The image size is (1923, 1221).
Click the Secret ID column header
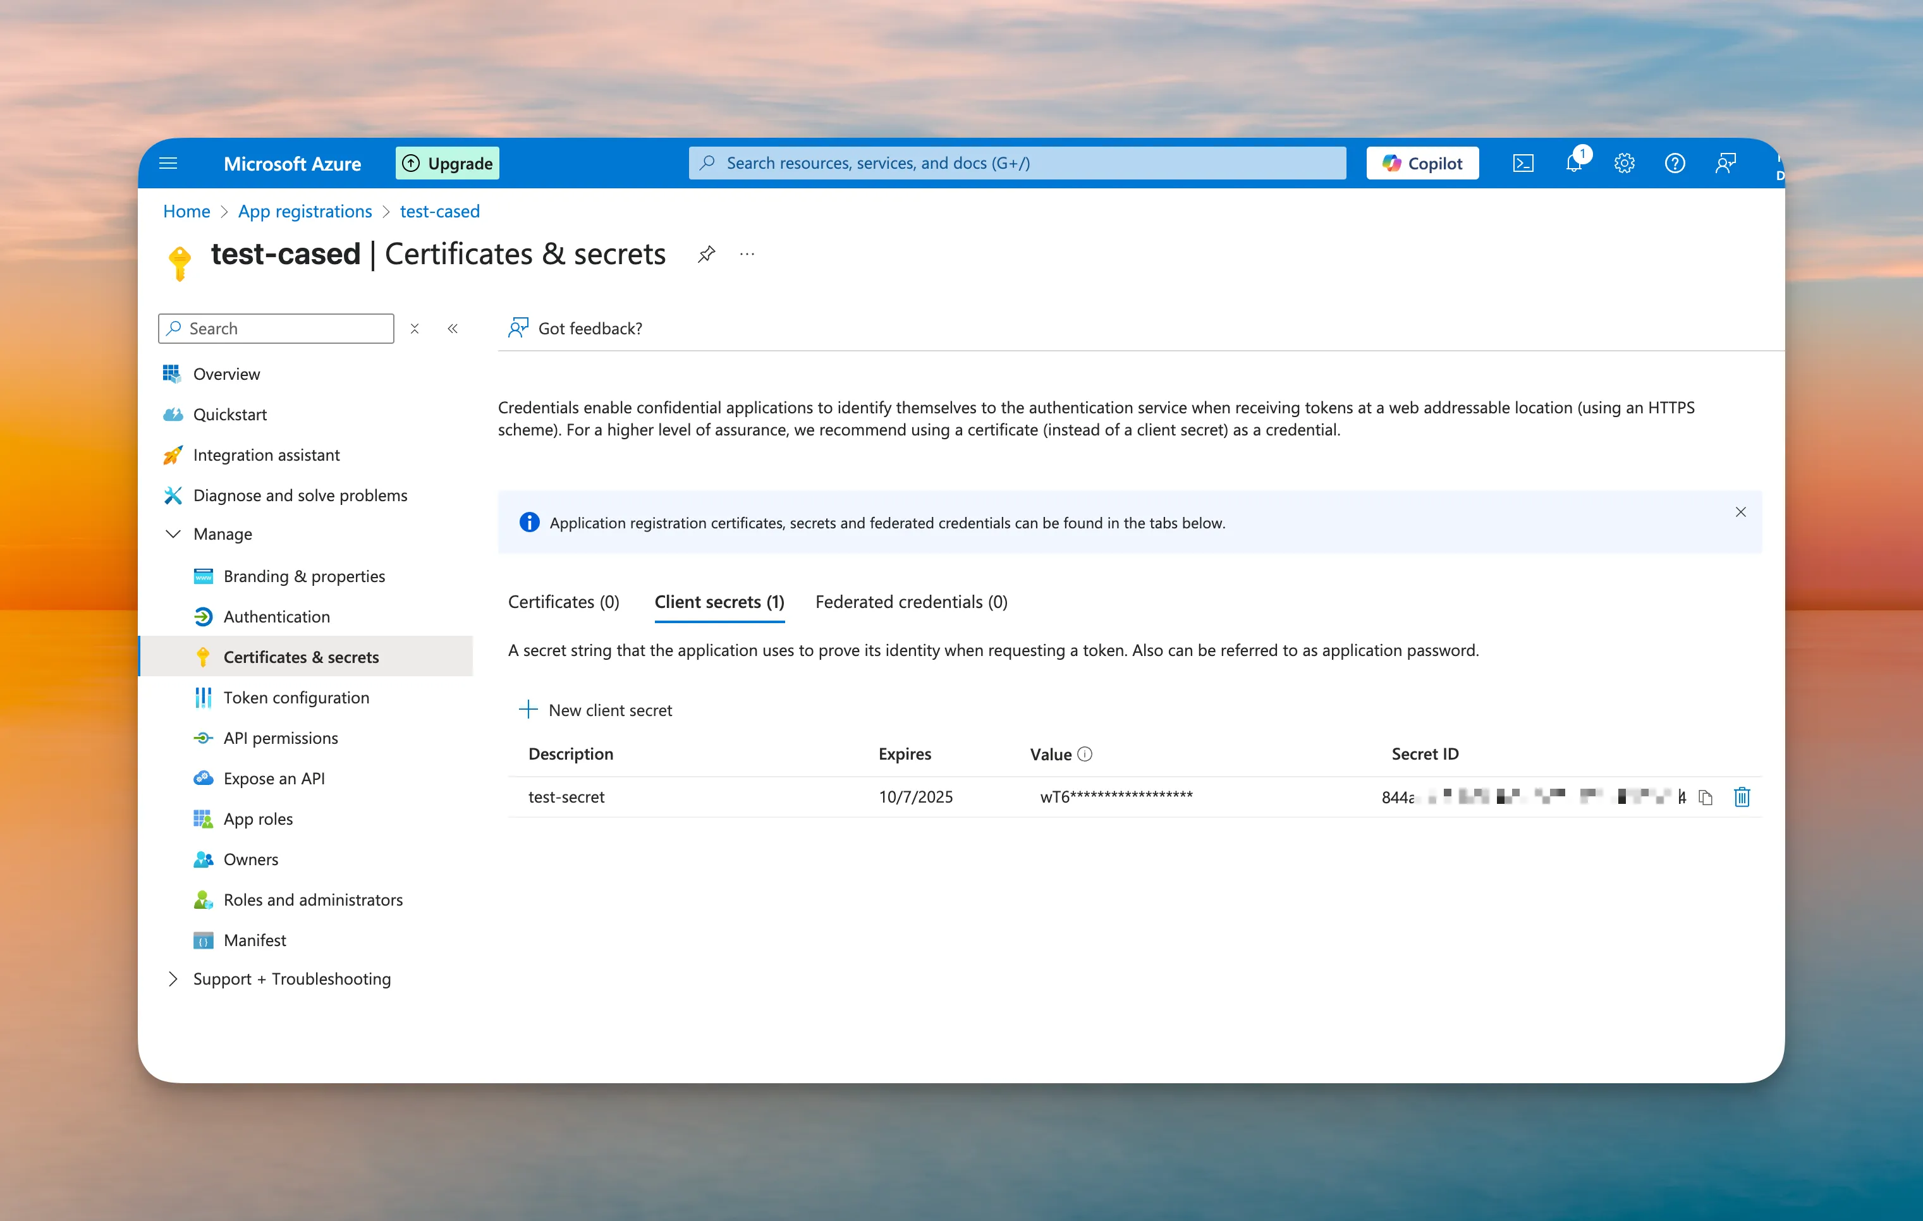[1425, 753]
